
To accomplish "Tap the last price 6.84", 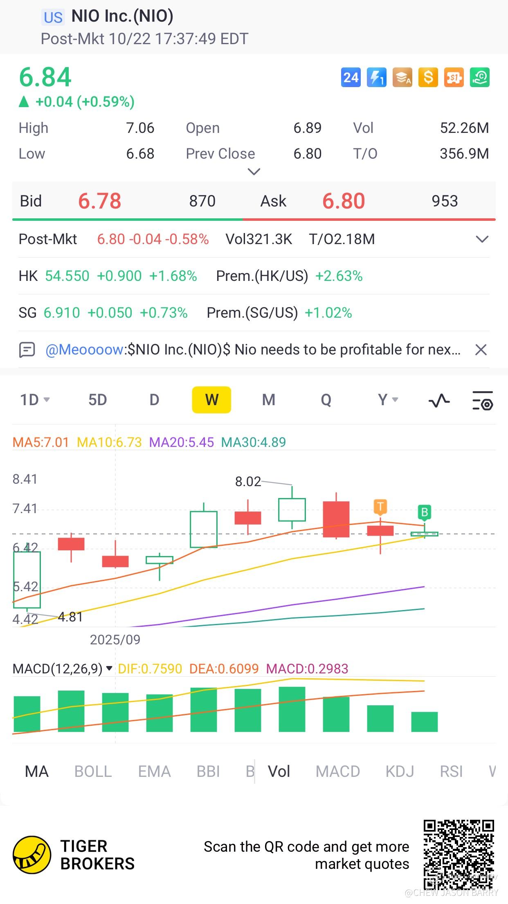I will pyautogui.click(x=45, y=77).
